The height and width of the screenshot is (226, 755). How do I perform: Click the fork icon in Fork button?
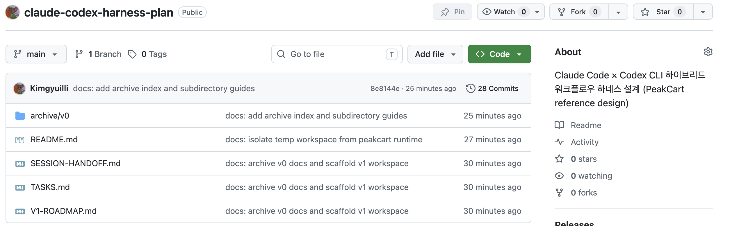click(561, 12)
